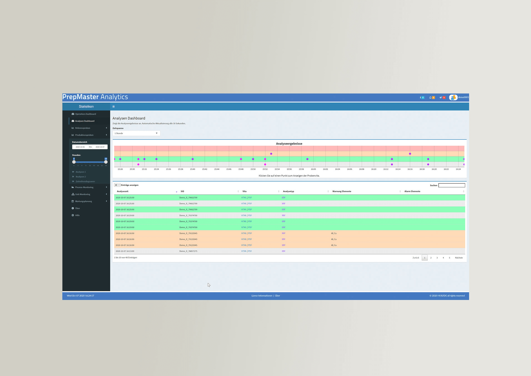This screenshot has height=376, width=531.
Task: Open Über via its info icon in sidebar
Action: tap(73, 208)
